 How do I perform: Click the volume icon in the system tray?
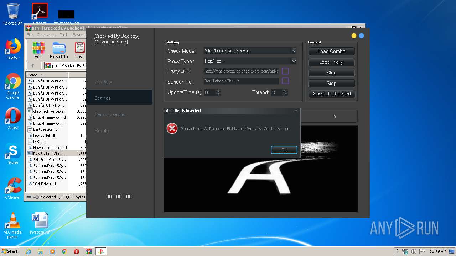coord(414,251)
